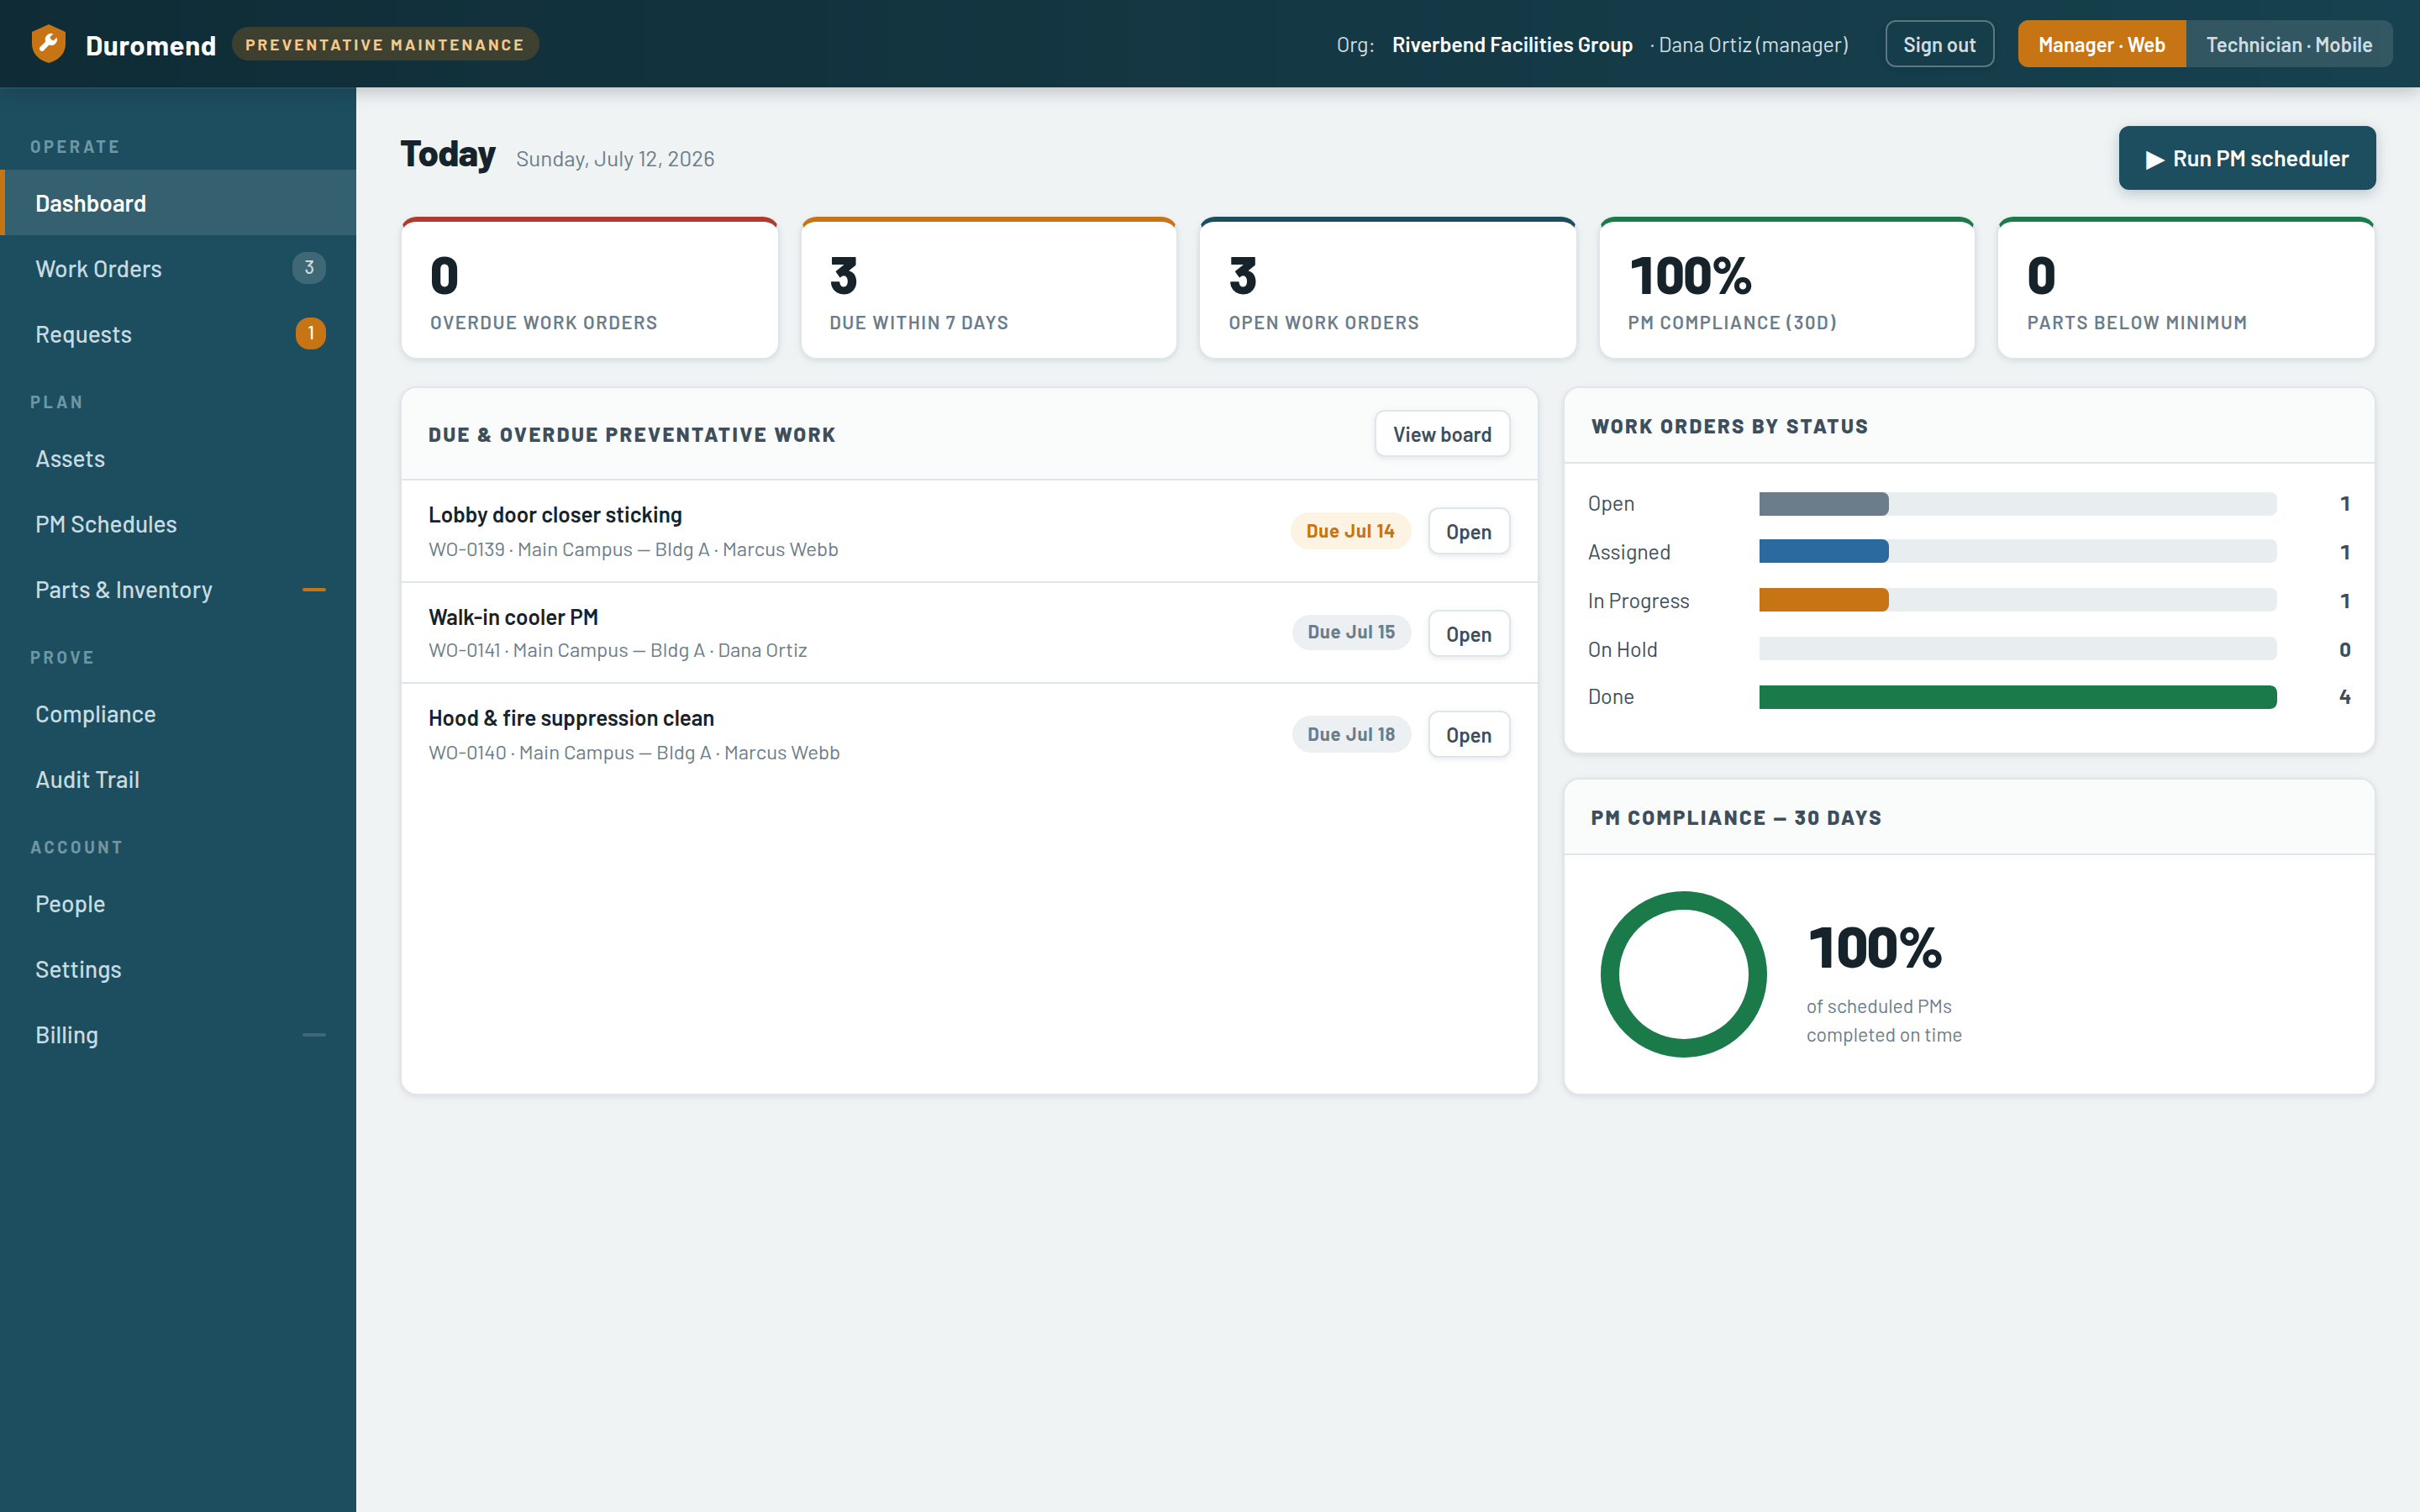
Task: Click the Lobby door closer sticking title
Action: tap(555, 515)
